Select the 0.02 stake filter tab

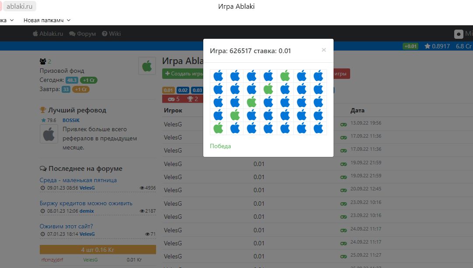183,90
